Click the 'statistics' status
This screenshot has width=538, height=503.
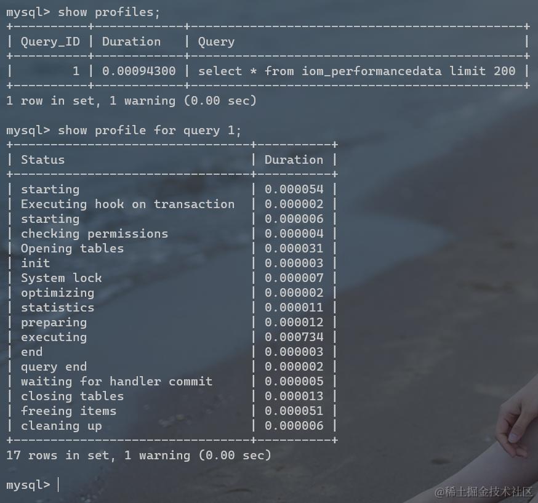[x=57, y=307]
